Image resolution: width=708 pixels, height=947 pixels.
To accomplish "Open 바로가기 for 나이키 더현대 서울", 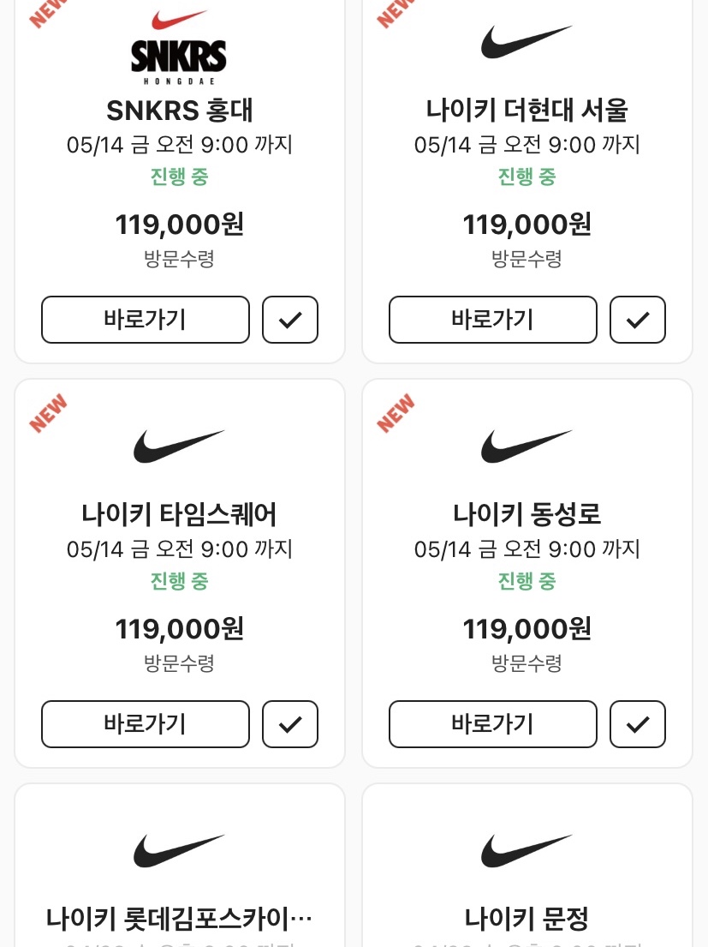I will tap(493, 320).
